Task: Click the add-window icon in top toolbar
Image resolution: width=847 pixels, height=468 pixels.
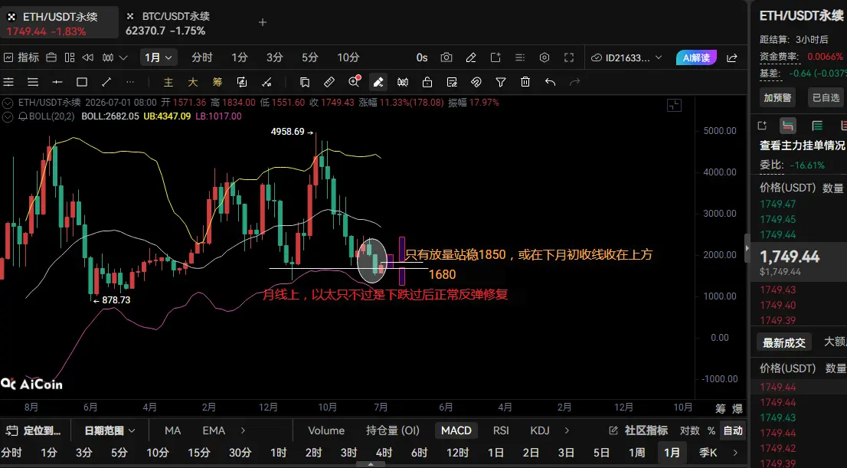Action: [495, 57]
